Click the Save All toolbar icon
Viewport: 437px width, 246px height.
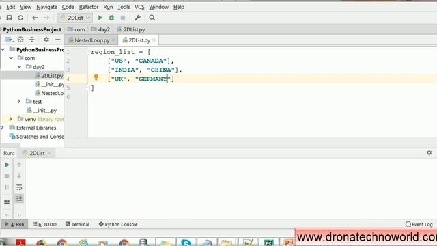[x=9, y=18]
